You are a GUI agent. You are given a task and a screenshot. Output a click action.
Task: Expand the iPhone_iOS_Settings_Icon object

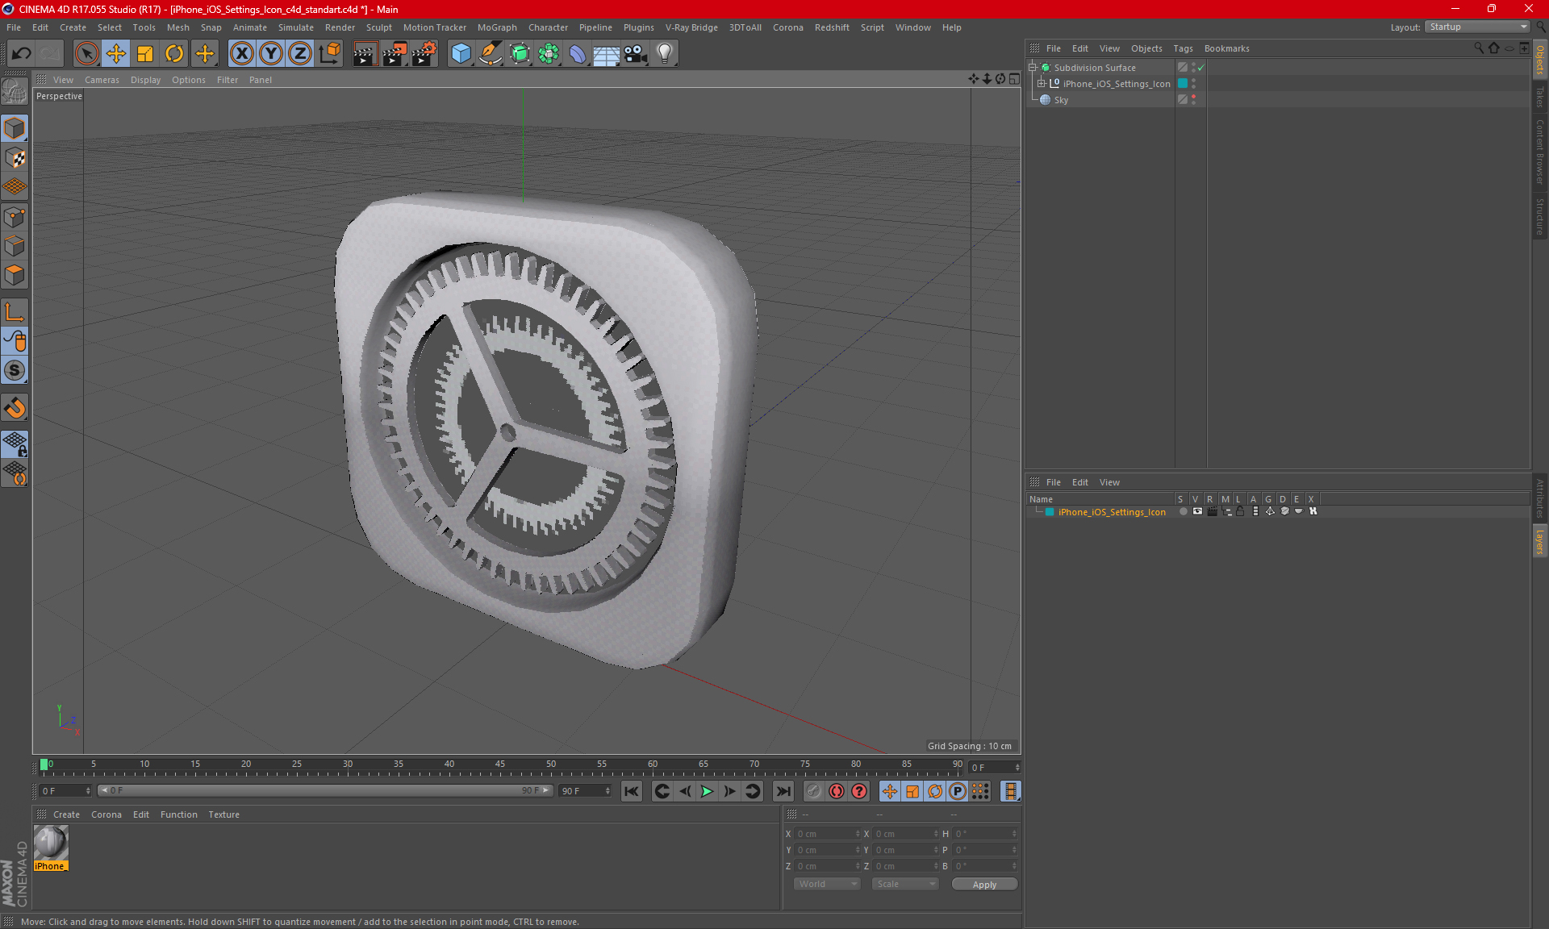(x=1041, y=84)
